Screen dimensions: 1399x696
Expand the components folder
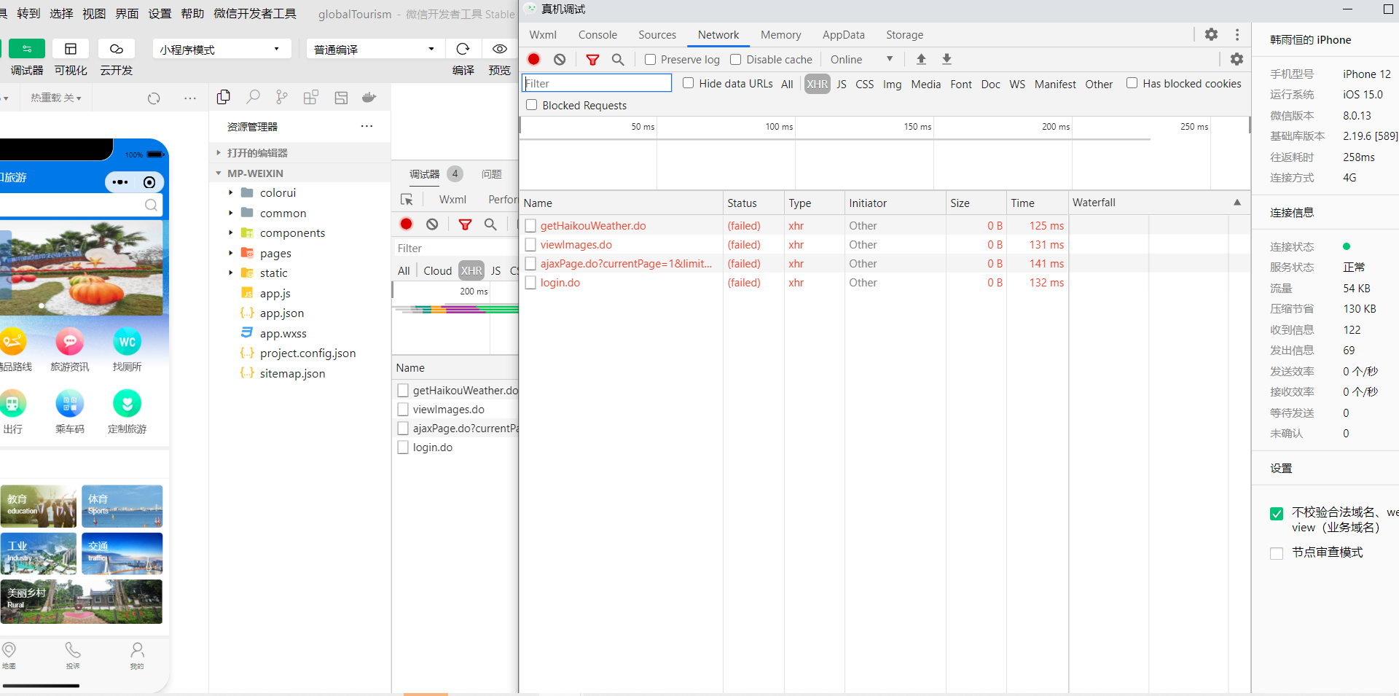coord(230,233)
